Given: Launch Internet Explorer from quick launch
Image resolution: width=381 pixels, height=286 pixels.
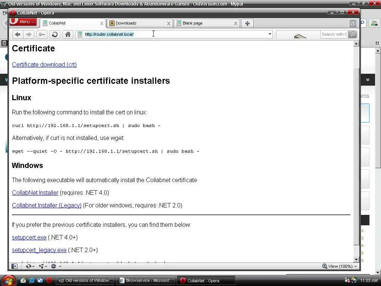Looking at the screenshot, I should [x=32, y=280].
